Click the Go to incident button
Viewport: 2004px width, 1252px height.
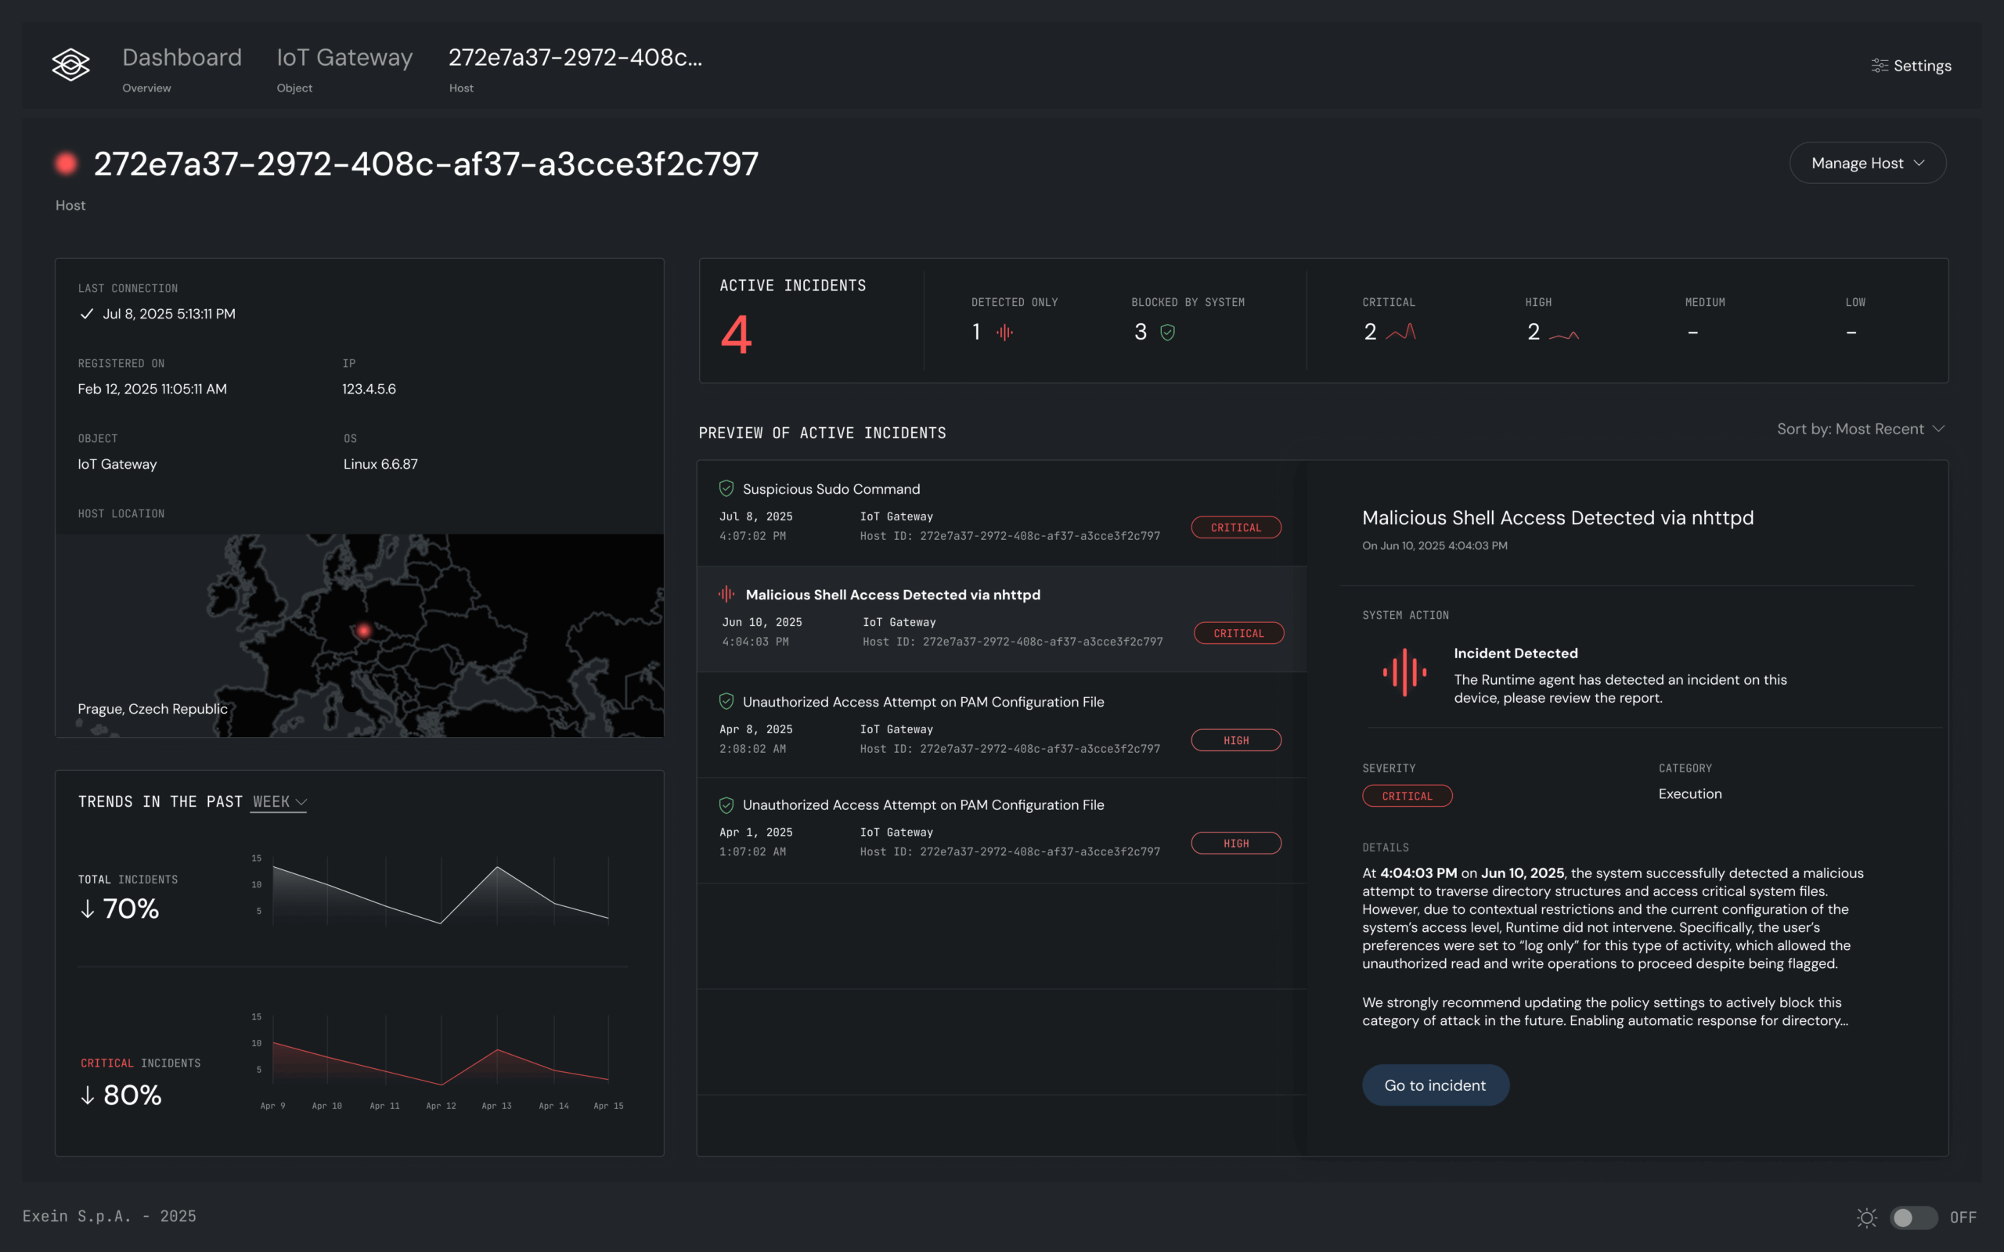pyautogui.click(x=1434, y=1085)
